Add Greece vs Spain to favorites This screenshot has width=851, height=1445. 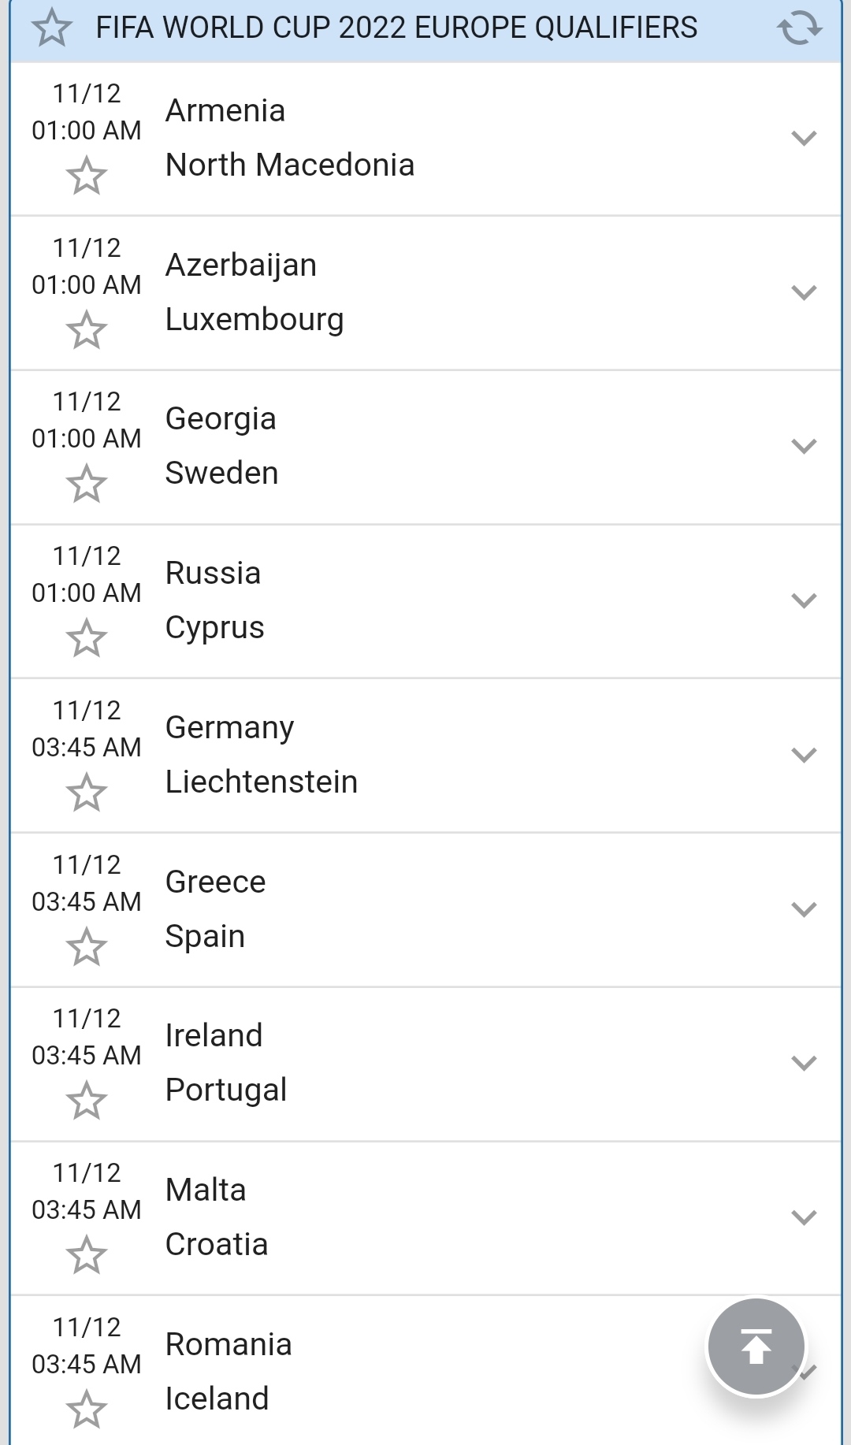click(86, 946)
